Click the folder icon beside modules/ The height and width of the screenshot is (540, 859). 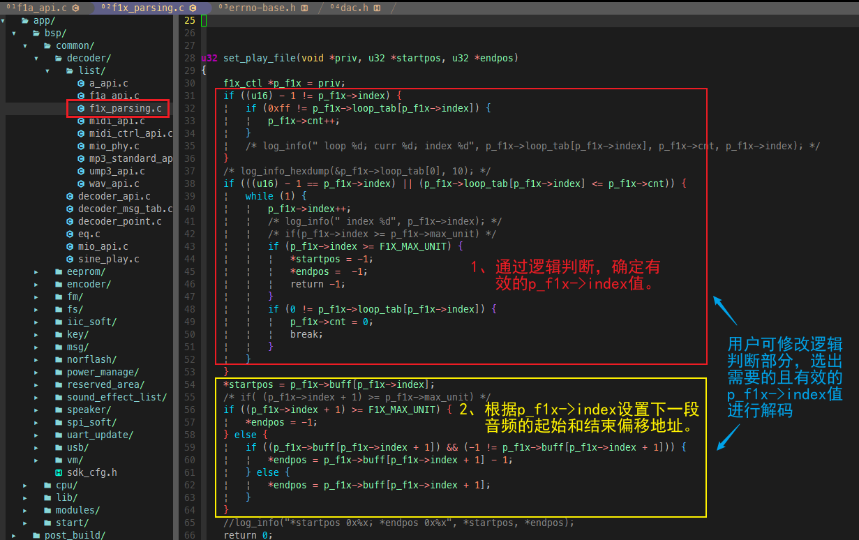click(47, 511)
